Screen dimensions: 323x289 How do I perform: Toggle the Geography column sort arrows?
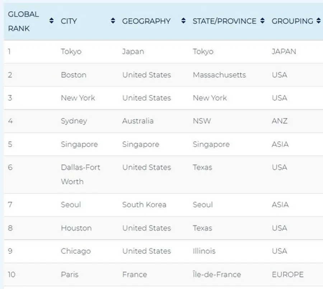point(183,21)
